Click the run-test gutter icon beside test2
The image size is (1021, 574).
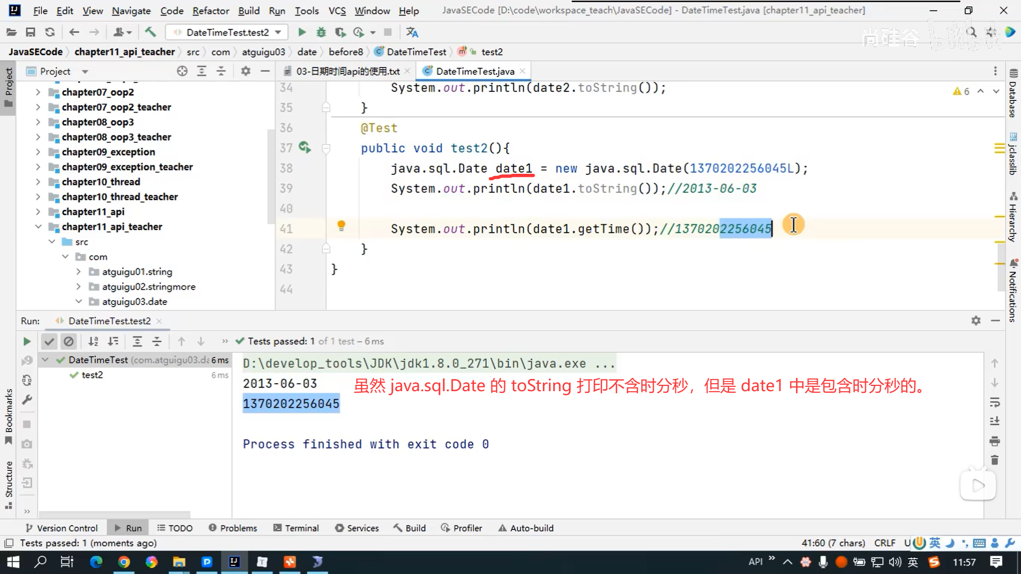tap(305, 147)
